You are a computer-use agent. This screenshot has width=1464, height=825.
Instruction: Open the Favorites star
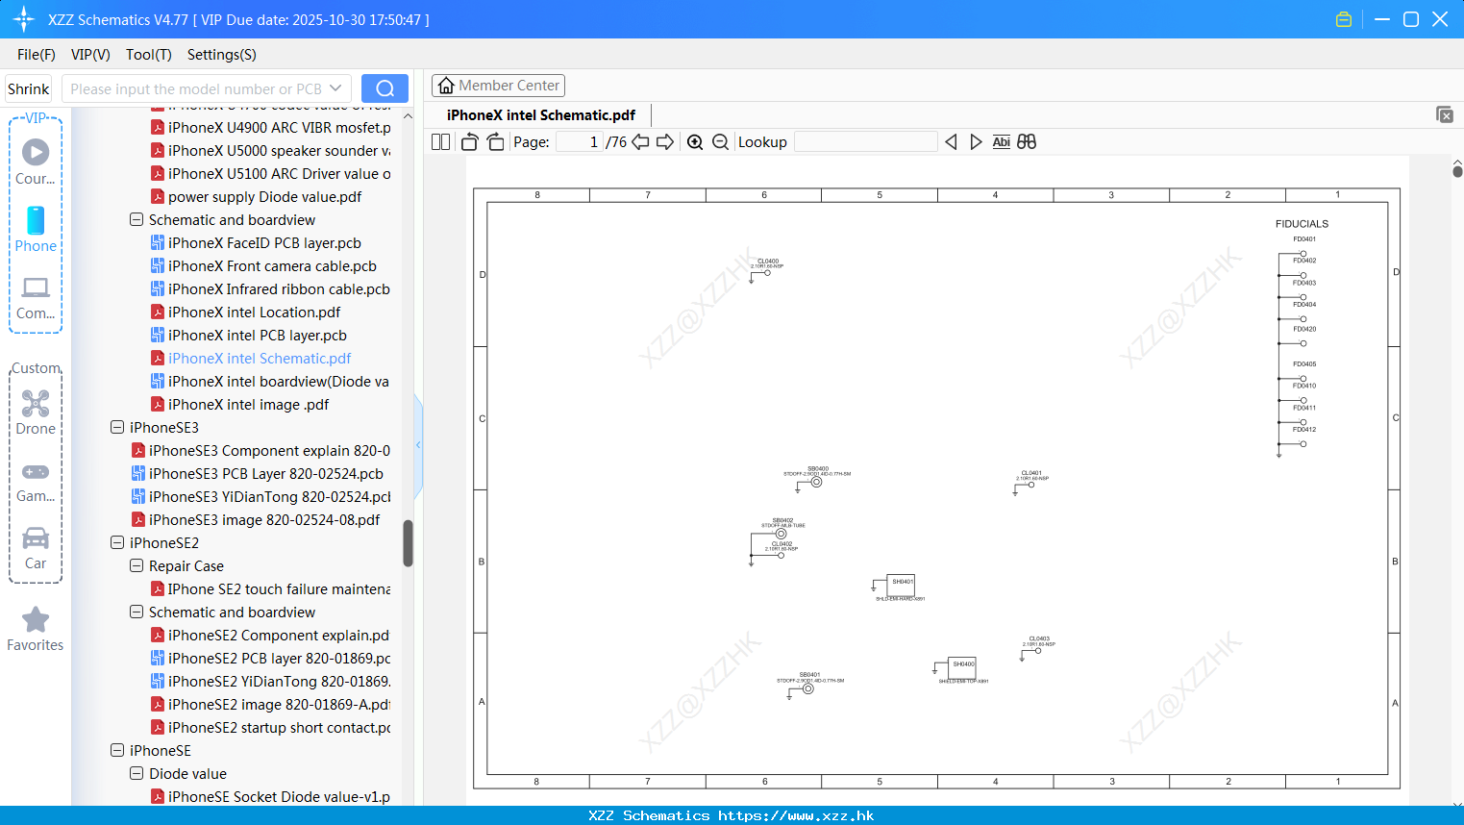36,630
